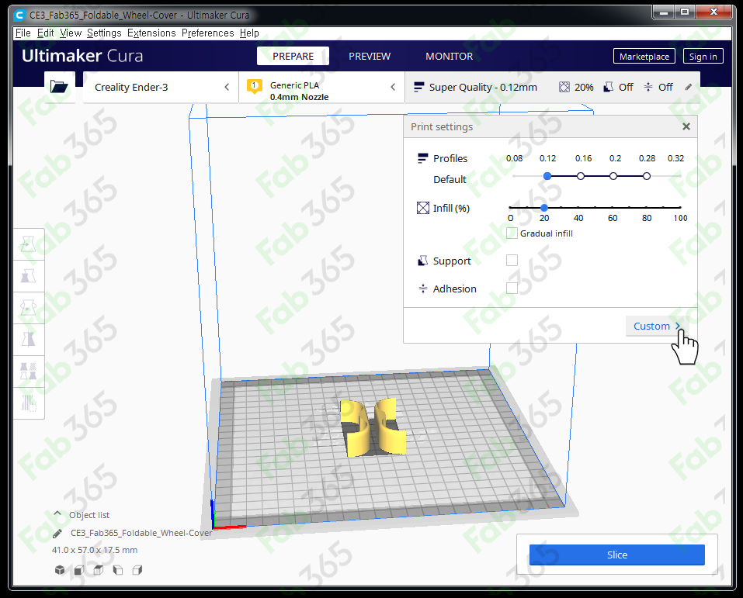Enable the Adhesion checkbox
Image resolution: width=743 pixels, height=598 pixels.
512,288
